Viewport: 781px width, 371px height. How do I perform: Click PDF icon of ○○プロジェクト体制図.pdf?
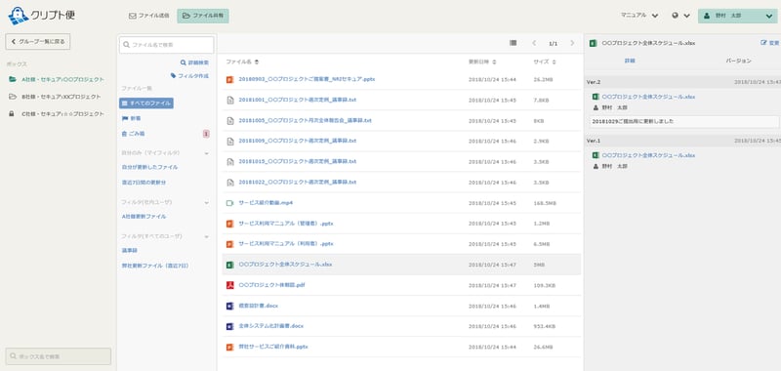(230, 285)
